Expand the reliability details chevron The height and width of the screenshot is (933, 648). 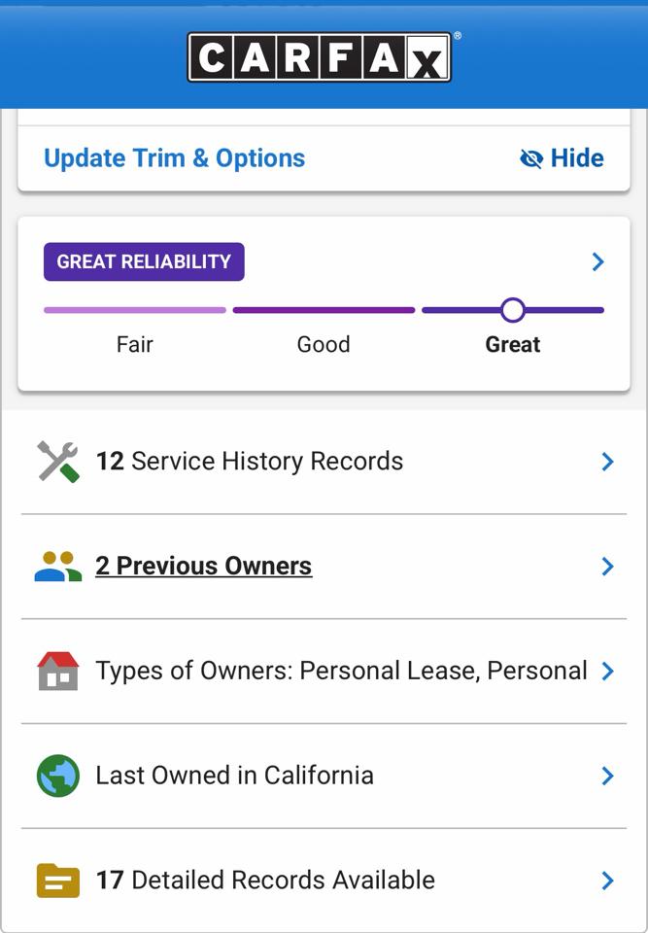click(598, 261)
